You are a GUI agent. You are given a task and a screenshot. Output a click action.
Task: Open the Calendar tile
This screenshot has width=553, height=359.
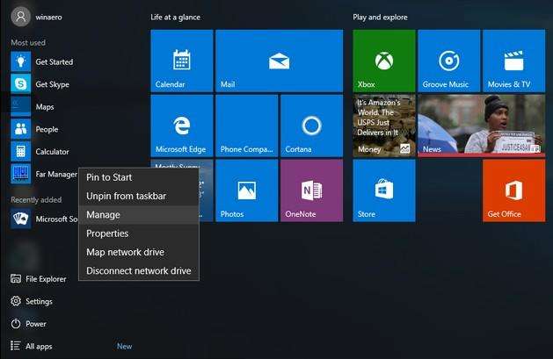[x=182, y=61]
